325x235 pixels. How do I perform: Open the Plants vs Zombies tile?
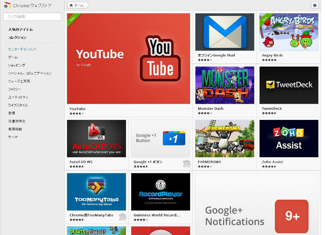pos(96,231)
